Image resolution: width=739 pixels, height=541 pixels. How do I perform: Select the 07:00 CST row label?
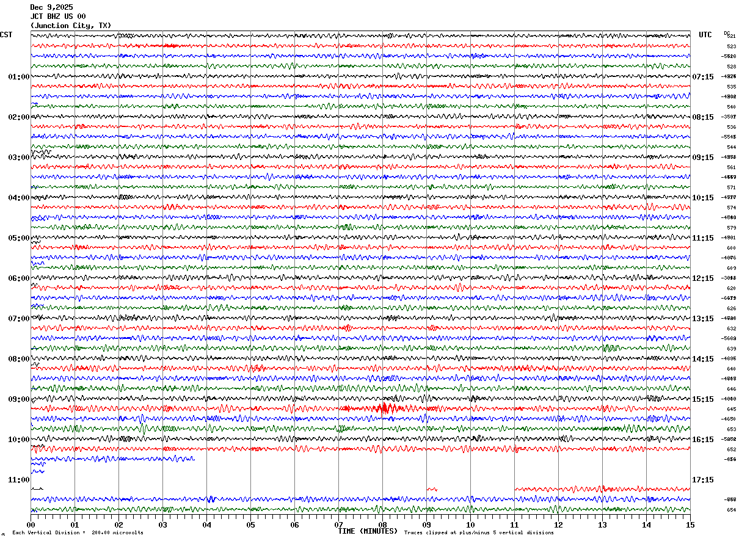19,319
